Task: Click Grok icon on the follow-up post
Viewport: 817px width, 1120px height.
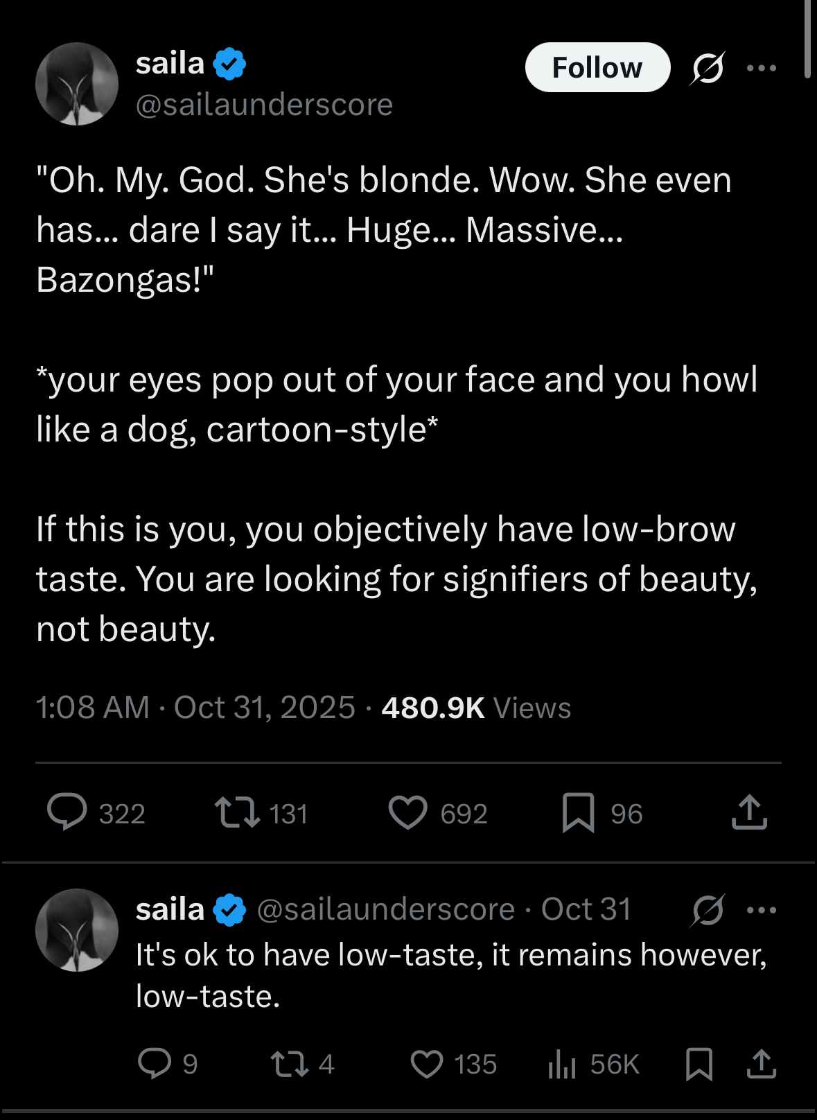Action: (708, 909)
